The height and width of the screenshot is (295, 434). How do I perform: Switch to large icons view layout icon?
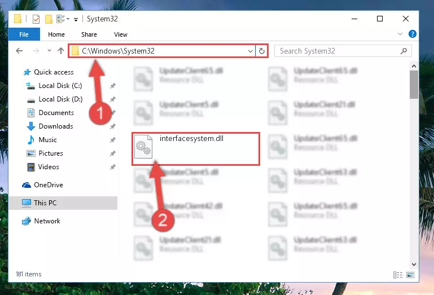click(410, 275)
